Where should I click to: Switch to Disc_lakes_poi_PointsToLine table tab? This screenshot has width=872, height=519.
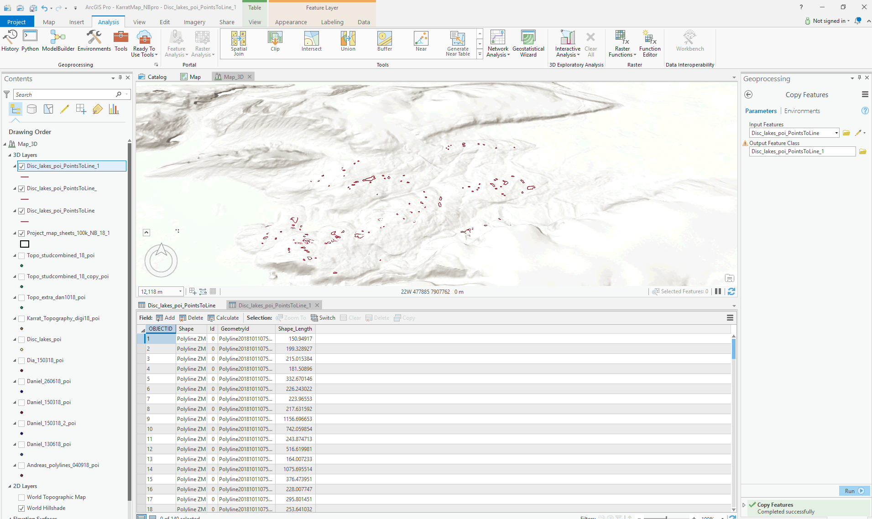[177, 306]
